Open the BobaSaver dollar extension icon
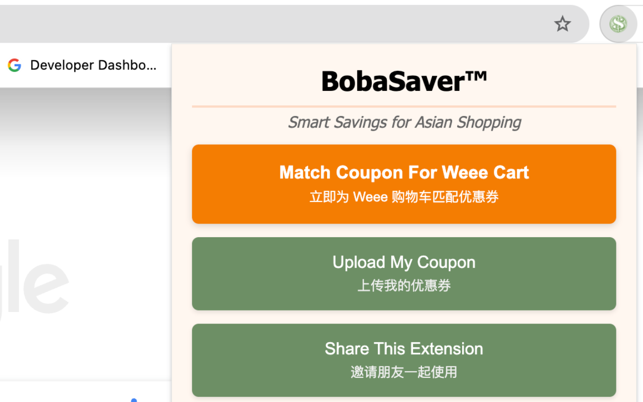The width and height of the screenshot is (643, 402). pos(618,24)
